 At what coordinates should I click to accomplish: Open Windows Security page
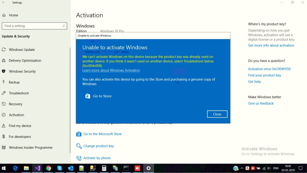(x=22, y=71)
